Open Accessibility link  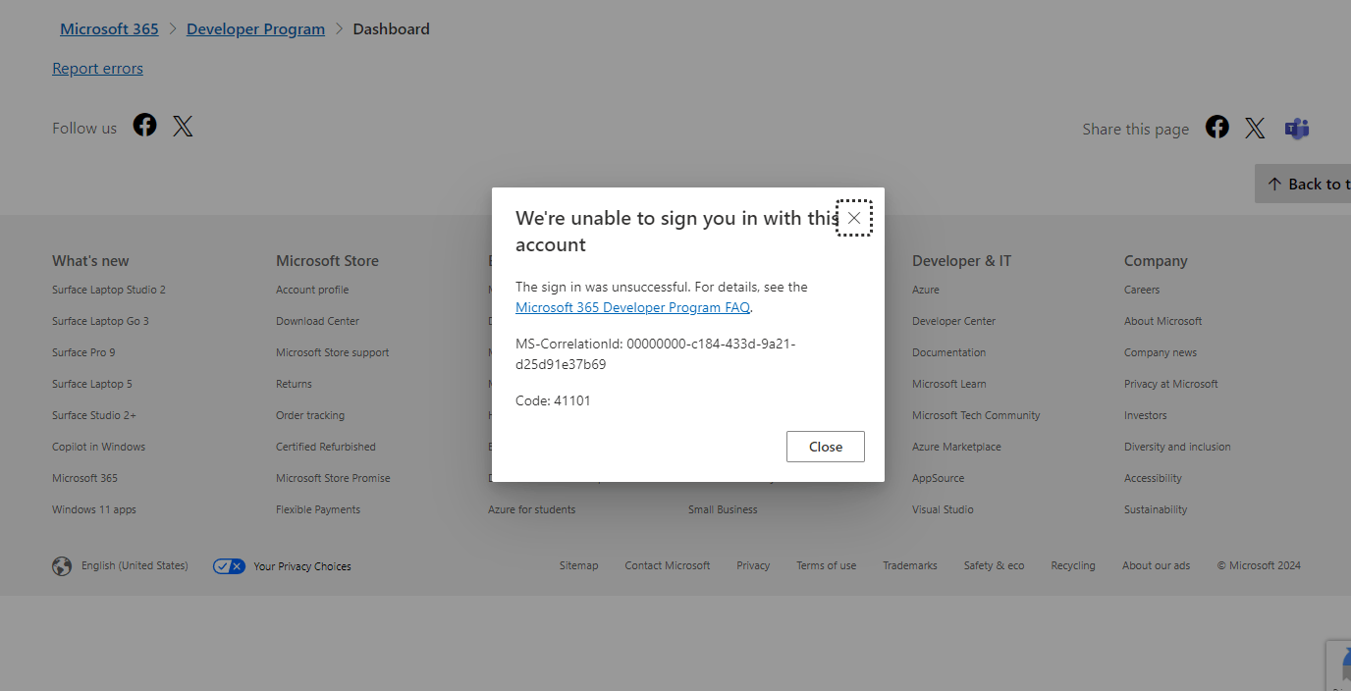tap(1153, 478)
